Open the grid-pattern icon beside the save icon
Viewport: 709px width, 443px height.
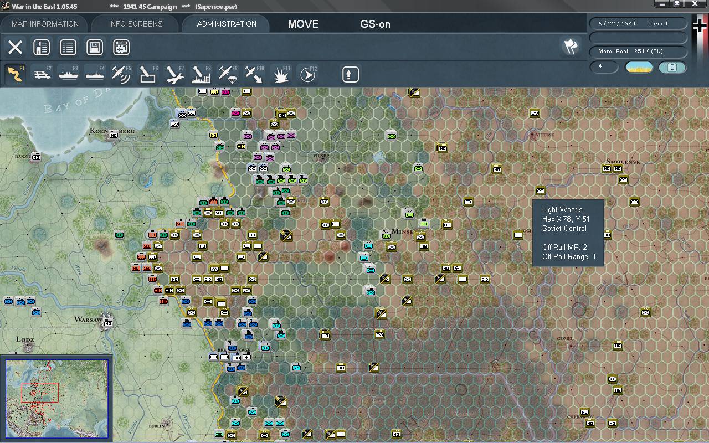(121, 47)
